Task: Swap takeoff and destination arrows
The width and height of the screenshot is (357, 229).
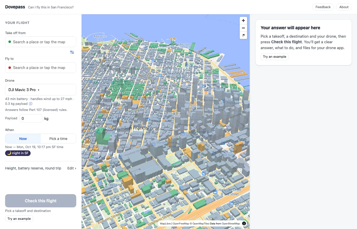Action: pyautogui.click(x=72, y=52)
